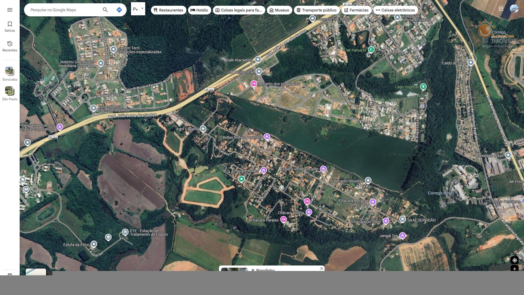Open the Transporte público filter
This screenshot has width=524, height=295.
coord(317,10)
